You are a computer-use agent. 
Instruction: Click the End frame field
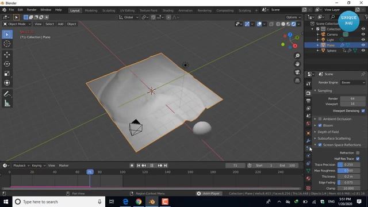tap(287, 166)
